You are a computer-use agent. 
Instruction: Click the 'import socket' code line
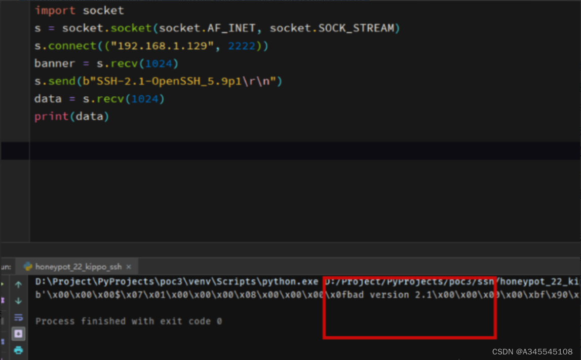(x=80, y=10)
